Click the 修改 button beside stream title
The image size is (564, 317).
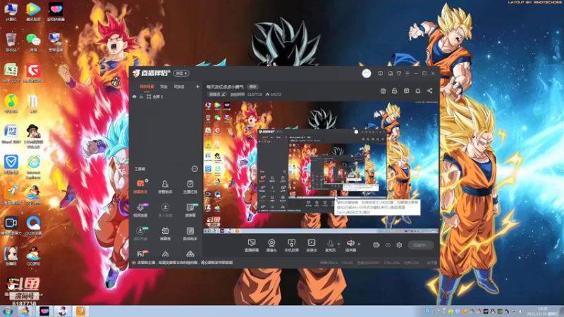tap(253, 87)
